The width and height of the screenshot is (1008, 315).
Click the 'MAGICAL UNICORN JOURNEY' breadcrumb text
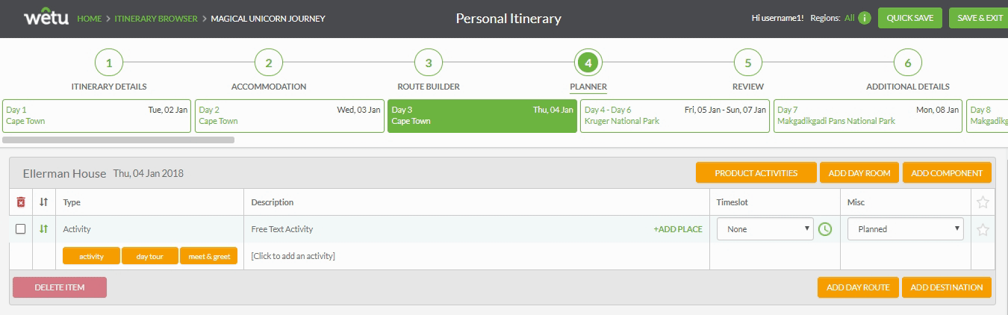[x=268, y=18]
